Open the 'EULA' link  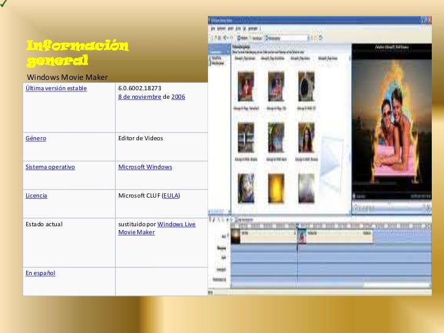(171, 195)
